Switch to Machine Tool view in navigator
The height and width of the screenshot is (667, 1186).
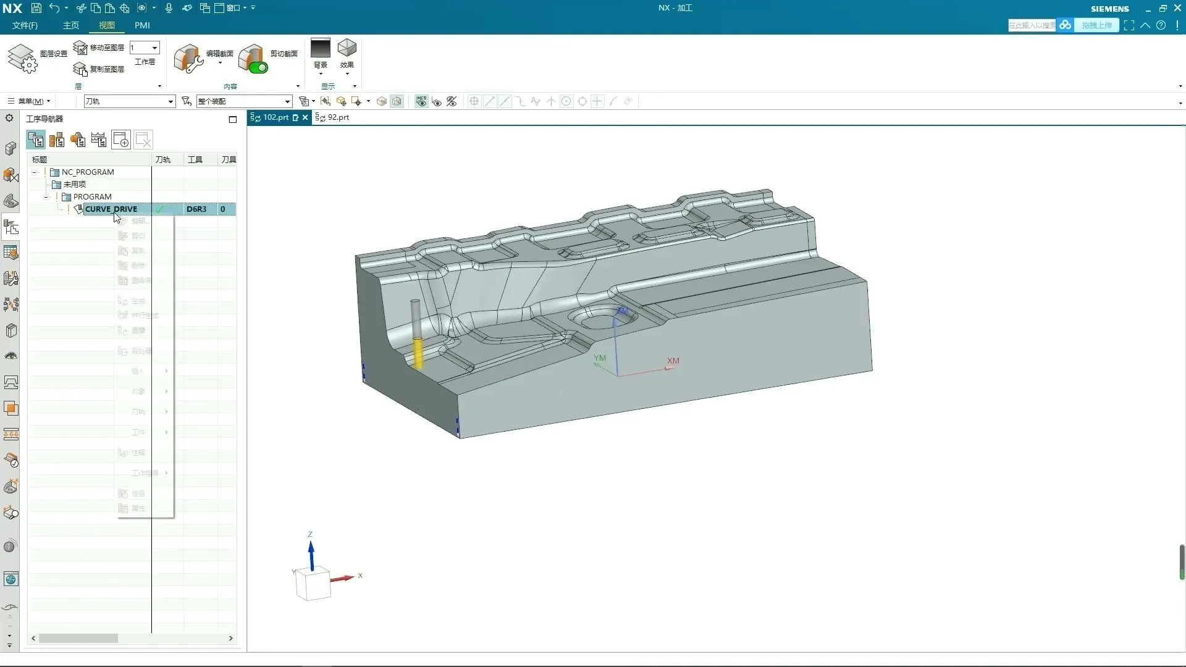[x=57, y=140]
